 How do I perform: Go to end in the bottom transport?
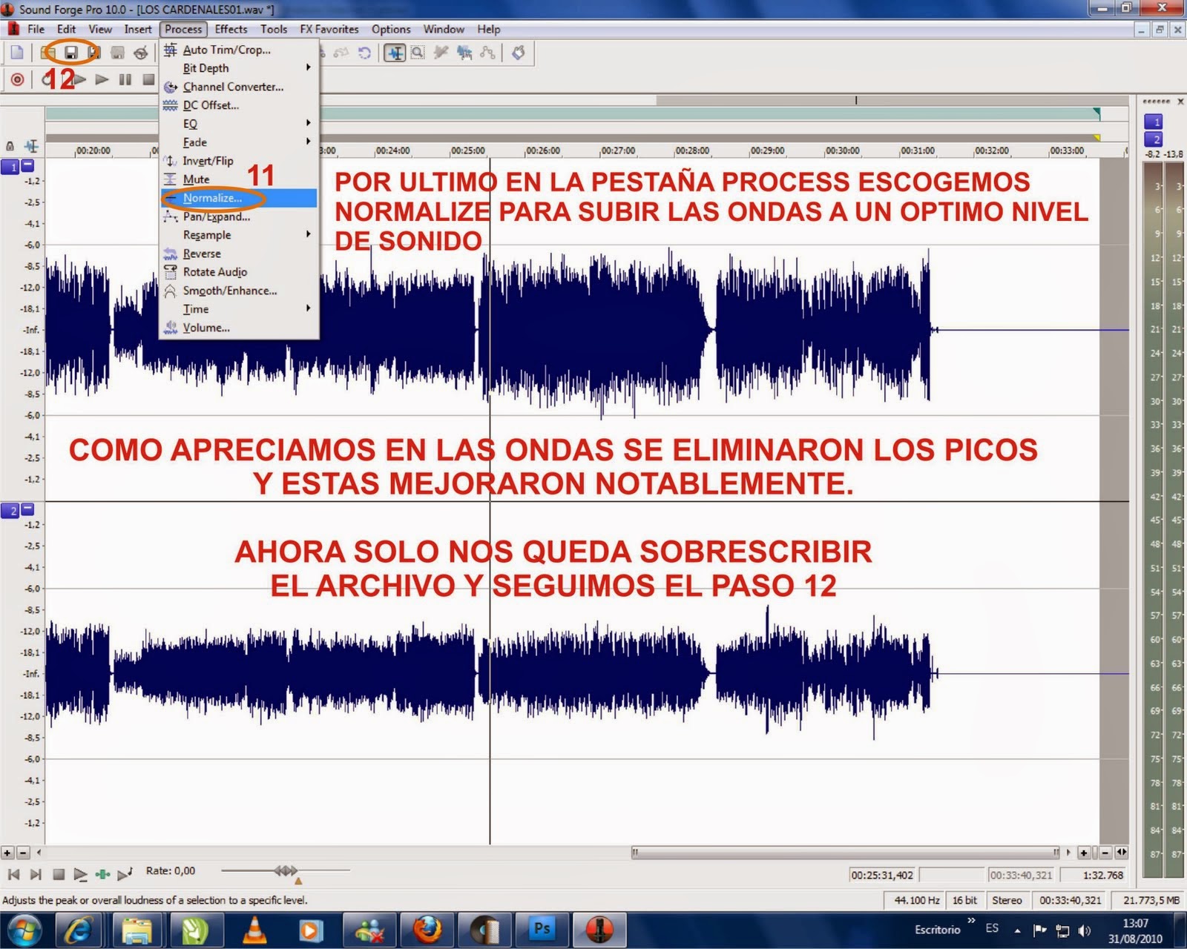[35, 875]
